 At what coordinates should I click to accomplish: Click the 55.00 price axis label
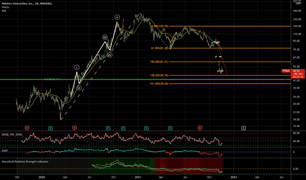coord(296,66)
